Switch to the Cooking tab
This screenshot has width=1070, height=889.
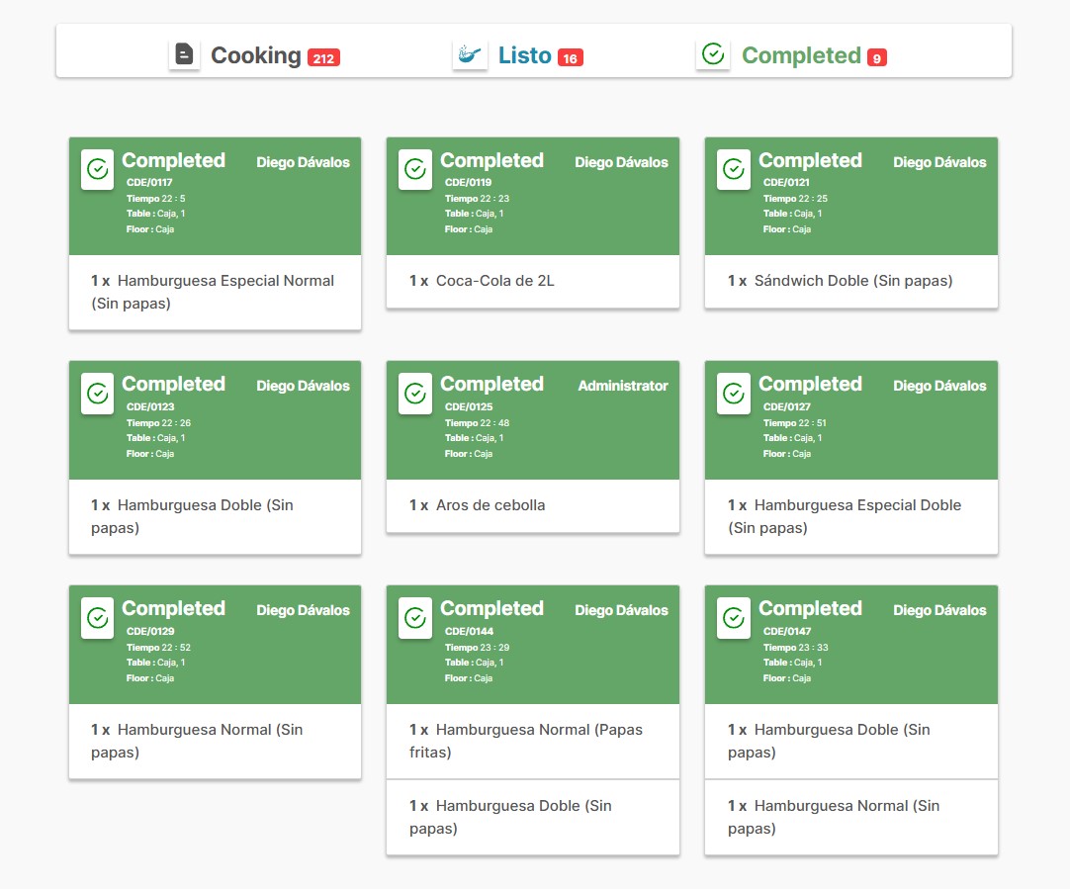pos(255,55)
